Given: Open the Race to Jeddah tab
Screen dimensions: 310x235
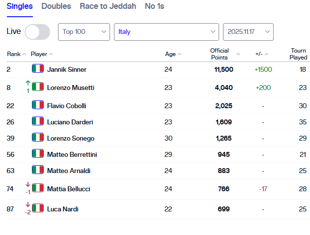Looking at the screenshot, I should 108,6.
